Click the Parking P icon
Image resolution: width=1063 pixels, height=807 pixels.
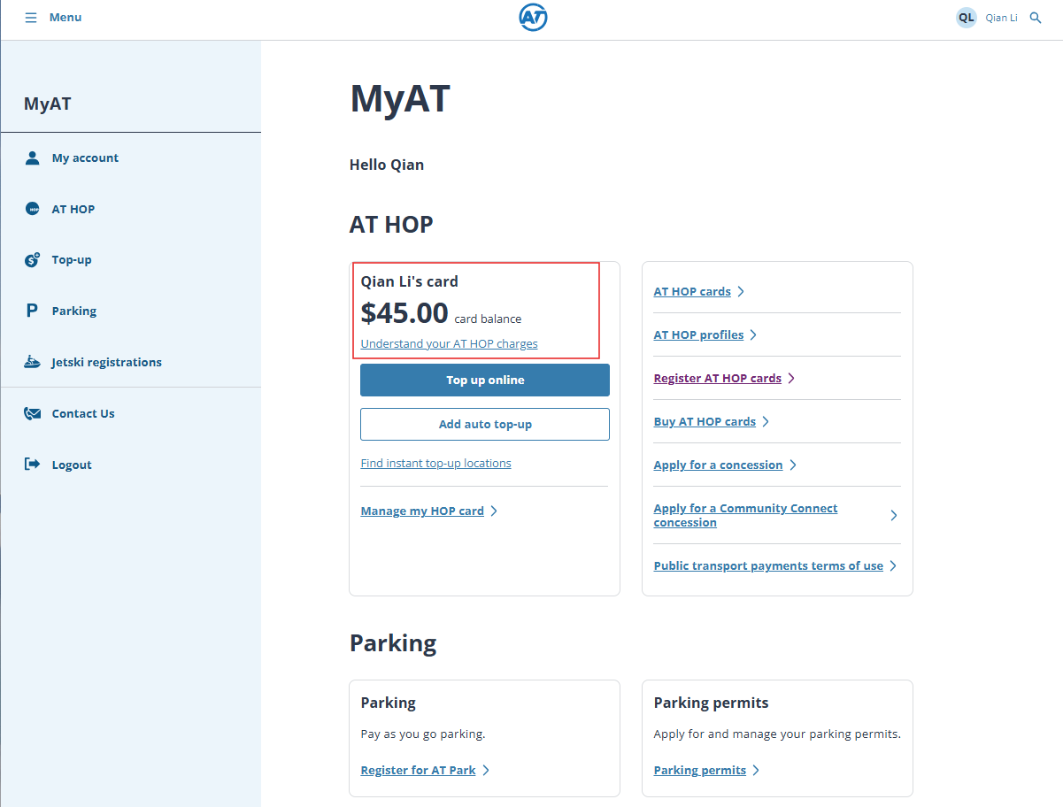(33, 311)
